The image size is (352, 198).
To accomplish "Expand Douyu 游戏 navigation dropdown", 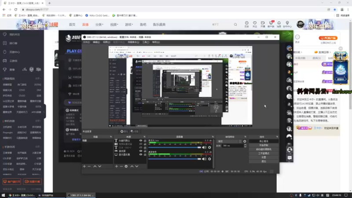I will [x=129, y=25].
